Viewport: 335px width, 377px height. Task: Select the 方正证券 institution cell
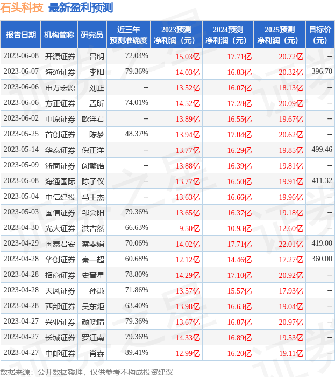[60, 103]
